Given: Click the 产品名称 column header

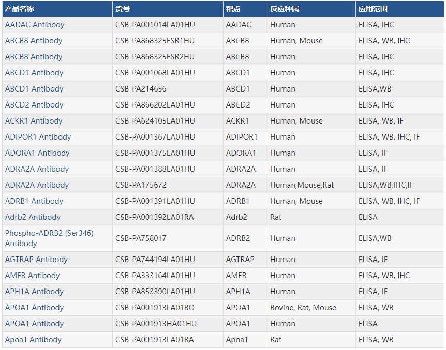Looking at the screenshot, I should pyautogui.click(x=20, y=9).
